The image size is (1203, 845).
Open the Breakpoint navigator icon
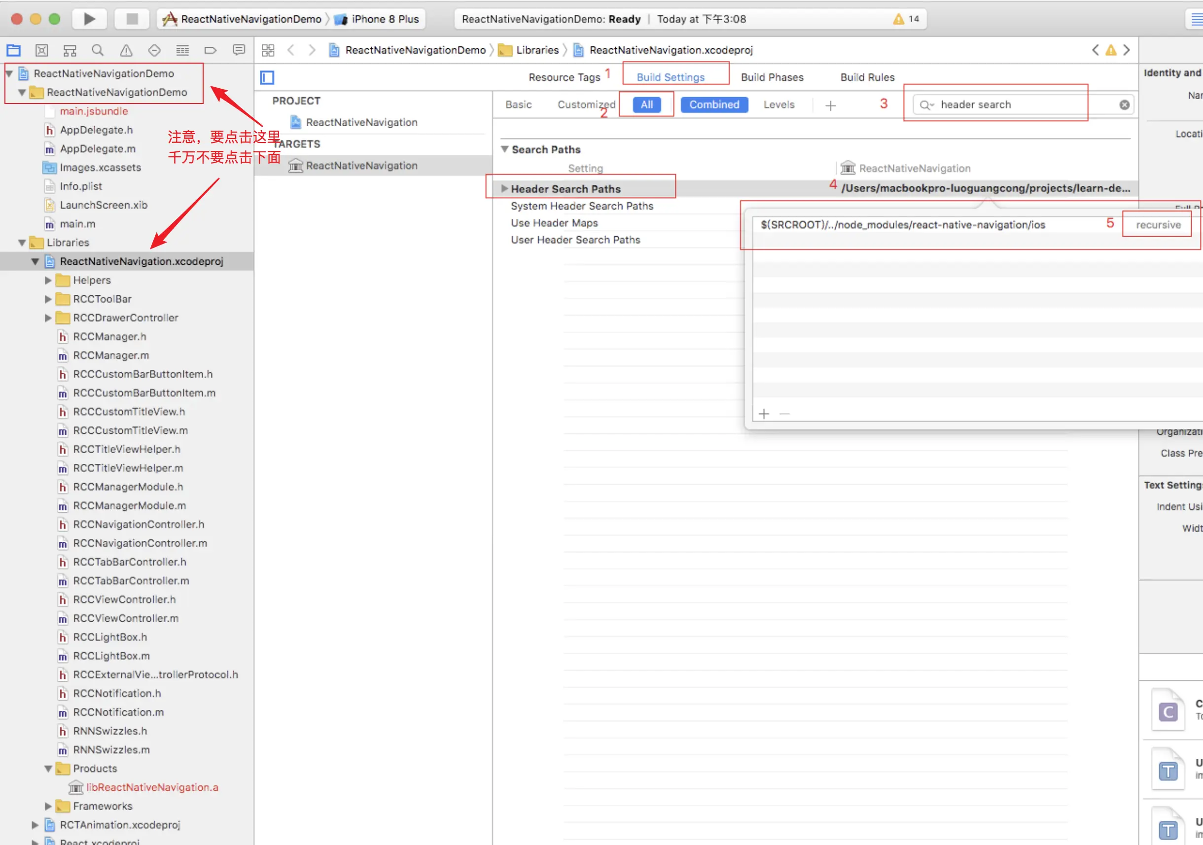210,50
